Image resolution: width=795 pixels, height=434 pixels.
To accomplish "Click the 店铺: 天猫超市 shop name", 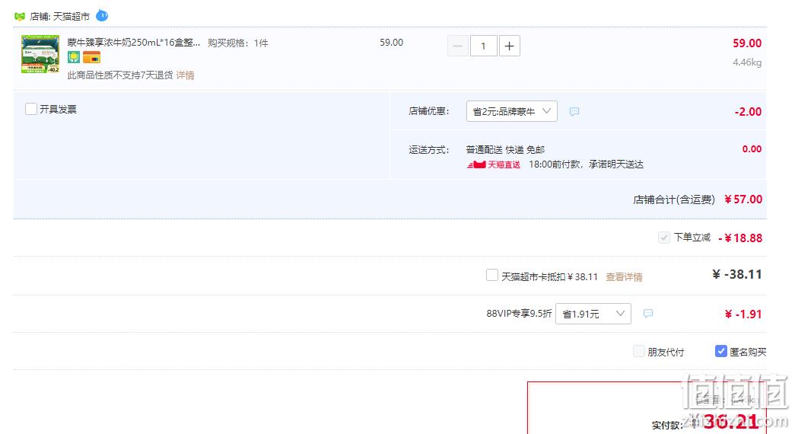I will pos(59,17).
